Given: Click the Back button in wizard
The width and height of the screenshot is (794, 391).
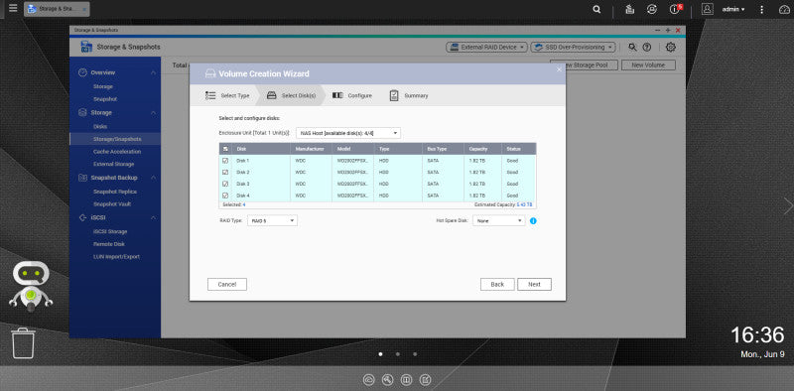Looking at the screenshot, I should click(x=497, y=284).
